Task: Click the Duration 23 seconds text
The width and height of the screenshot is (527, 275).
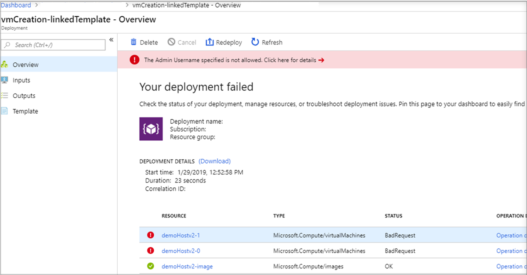Action: tap(176, 180)
